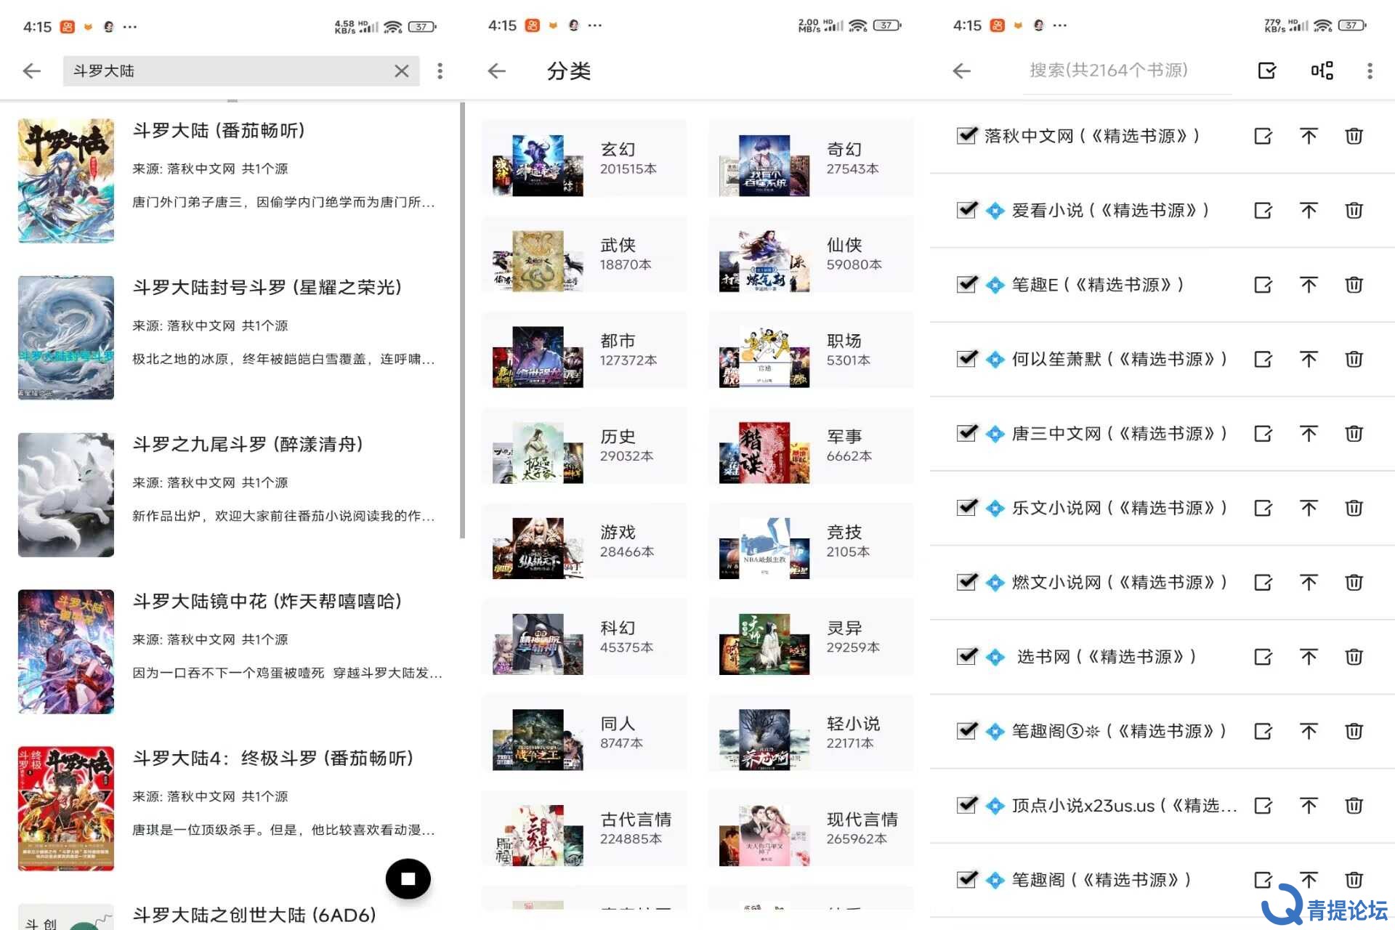Edit the 选书网 book source
Viewport: 1395px width, 930px height.
pyautogui.click(x=1263, y=657)
